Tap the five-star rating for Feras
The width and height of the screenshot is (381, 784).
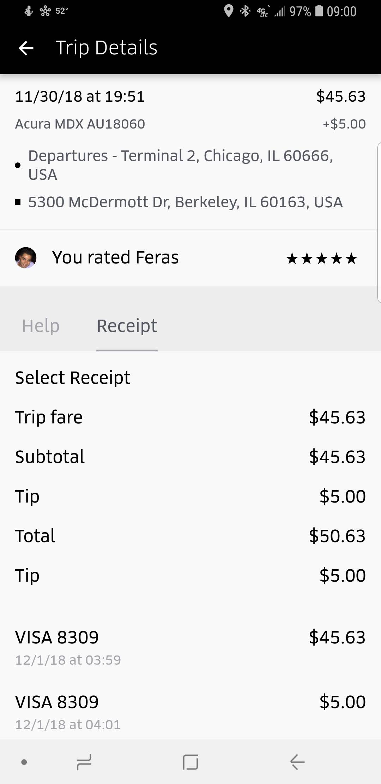[x=322, y=259]
